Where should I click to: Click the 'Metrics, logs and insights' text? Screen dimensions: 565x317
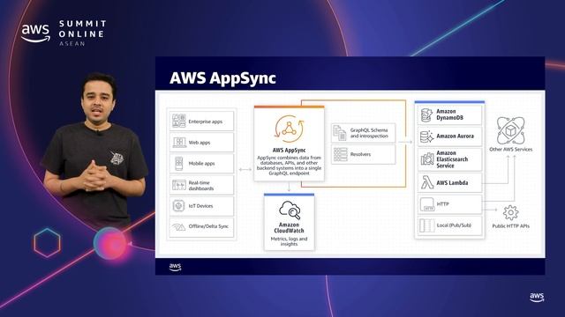point(289,241)
